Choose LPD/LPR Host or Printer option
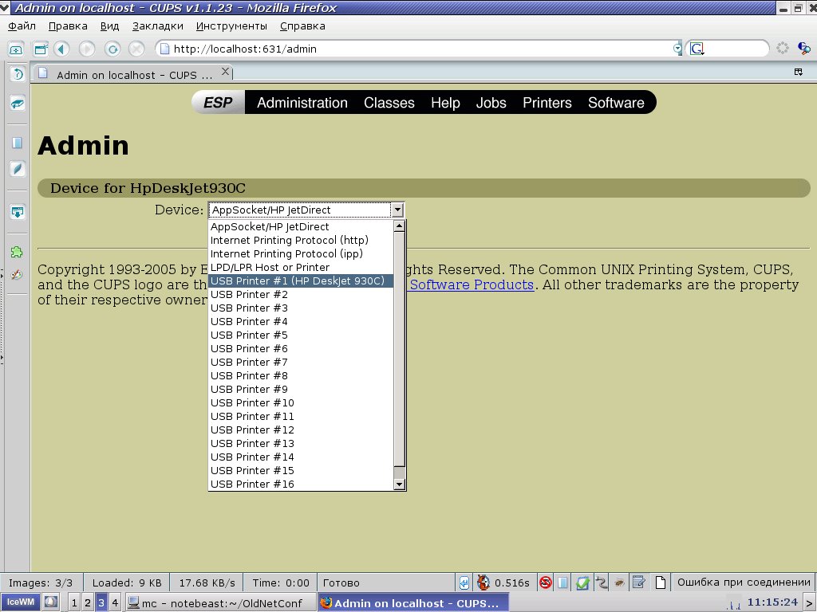 point(301,267)
